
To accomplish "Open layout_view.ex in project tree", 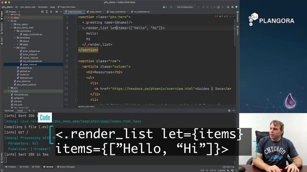I will [30, 58].
